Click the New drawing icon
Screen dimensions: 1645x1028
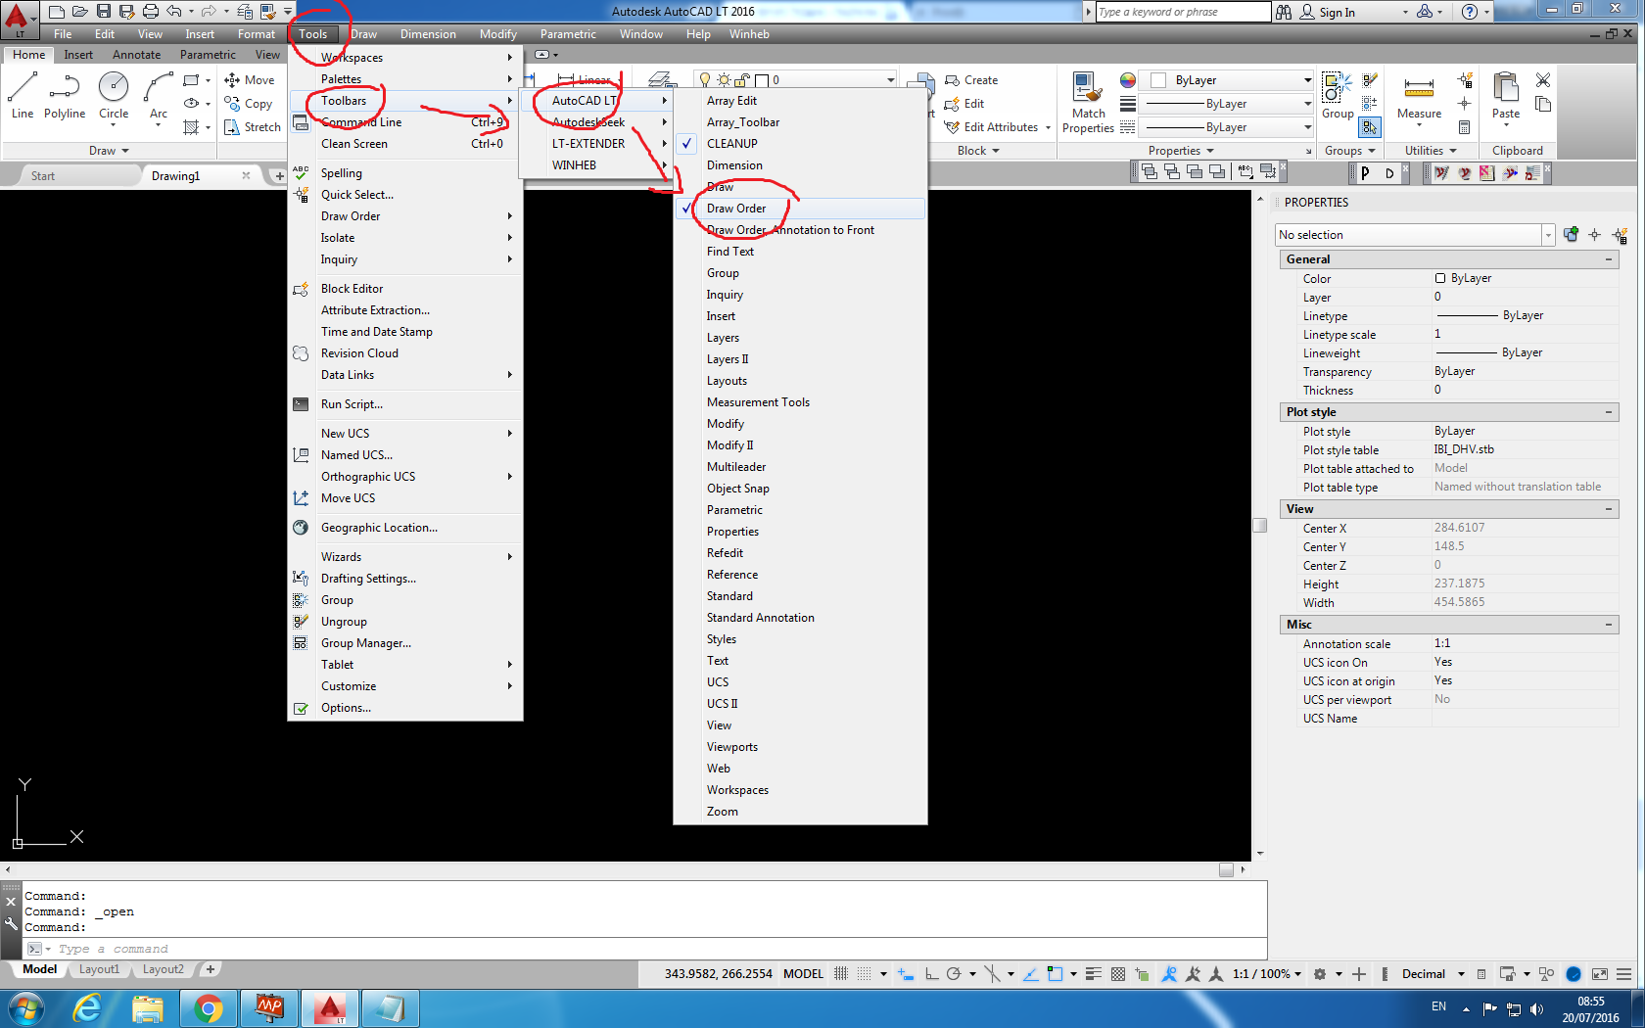(57, 12)
